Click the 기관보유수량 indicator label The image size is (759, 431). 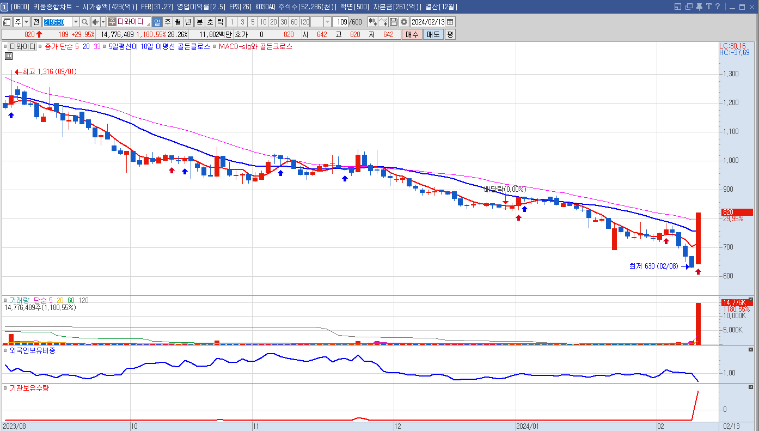29,388
